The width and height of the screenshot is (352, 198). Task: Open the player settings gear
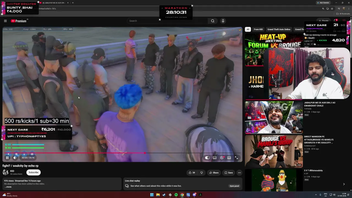pos(222,158)
